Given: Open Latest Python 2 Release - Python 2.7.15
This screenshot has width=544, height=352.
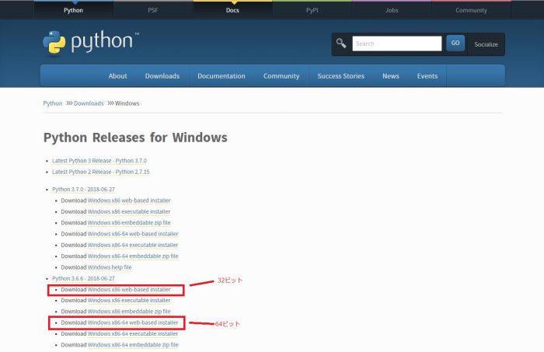Looking at the screenshot, I should coord(100,172).
